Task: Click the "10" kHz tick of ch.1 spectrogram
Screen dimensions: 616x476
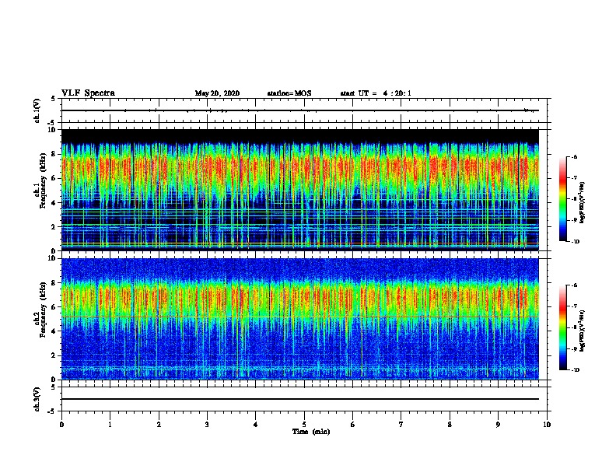Action: click(52, 130)
